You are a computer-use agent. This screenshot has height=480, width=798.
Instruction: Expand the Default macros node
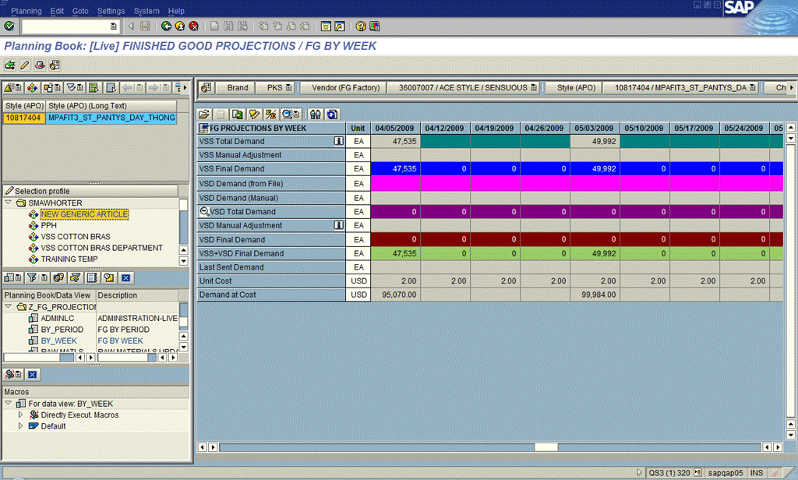click(x=20, y=426)
